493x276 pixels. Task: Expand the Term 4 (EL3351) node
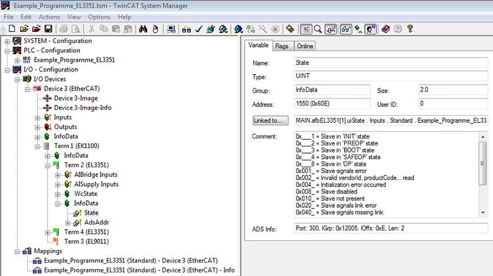[48, 233]
